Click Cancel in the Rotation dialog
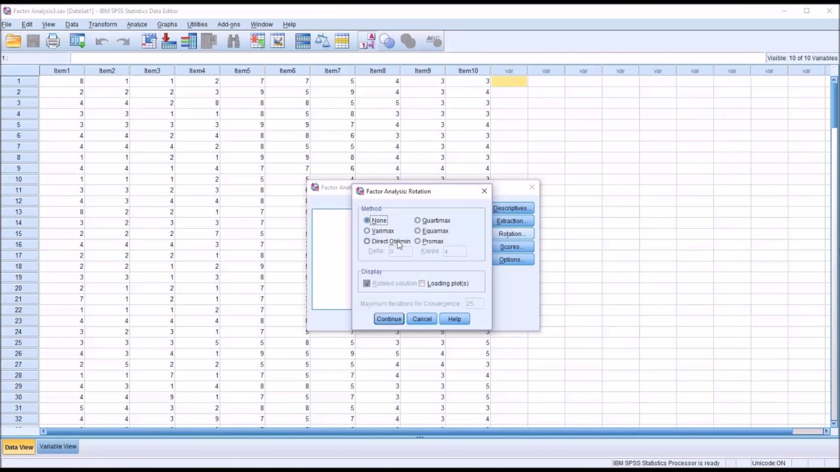Viewport: 840px width, 472px height. [x=422, y=319]
